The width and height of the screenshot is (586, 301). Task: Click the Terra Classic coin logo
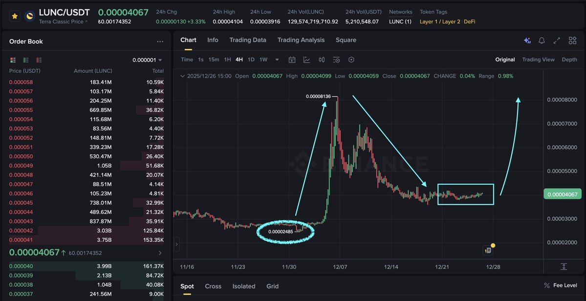[x=29, y=16]
